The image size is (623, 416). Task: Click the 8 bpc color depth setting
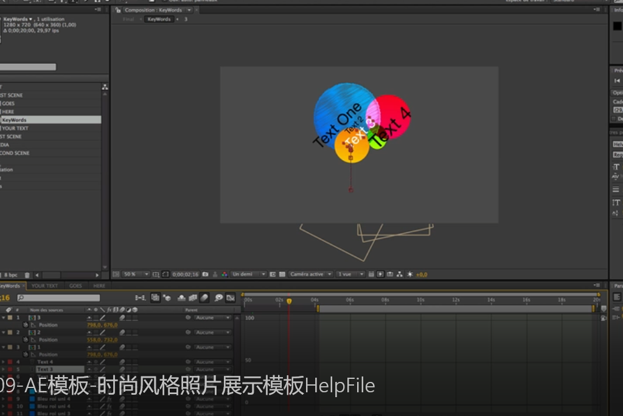[11, 275]
